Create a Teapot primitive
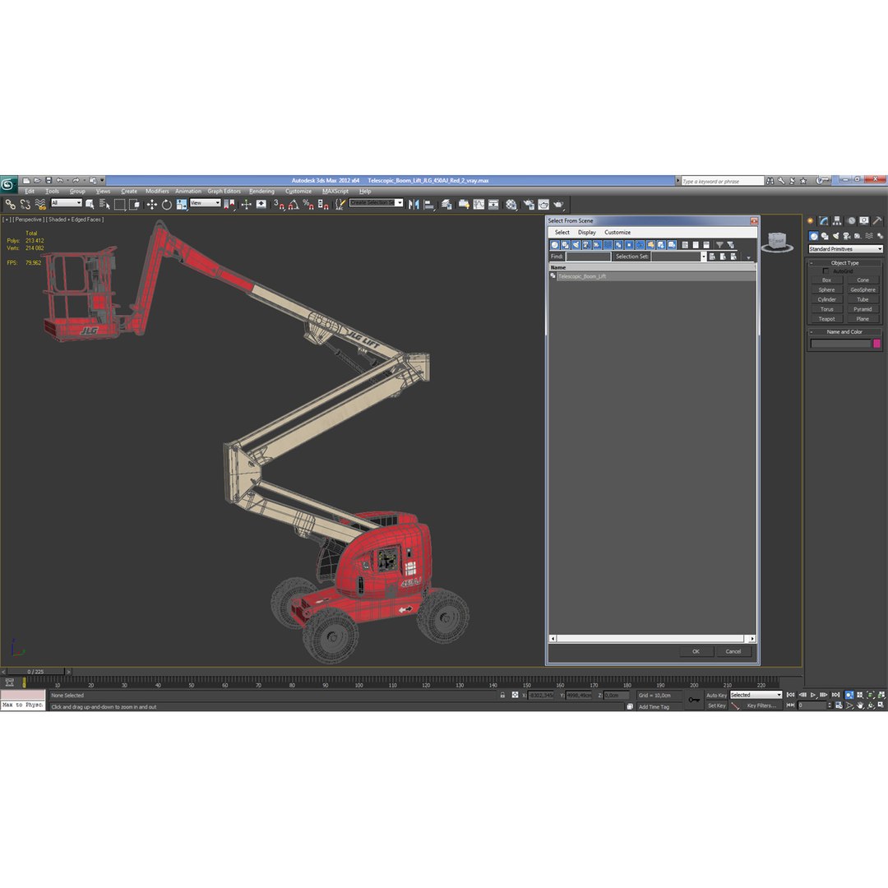 pos(826,319)
